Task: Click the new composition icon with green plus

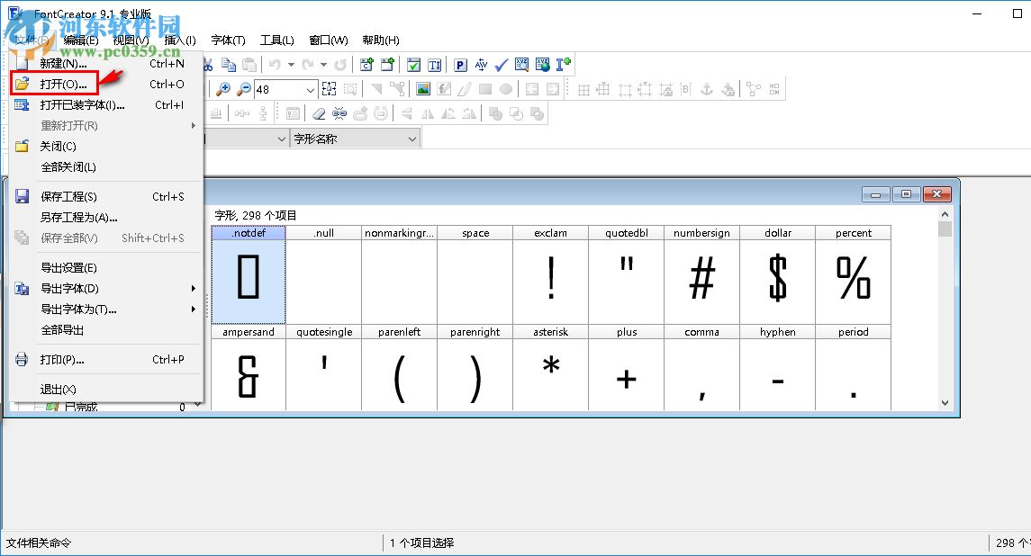Action: click(366, 65)
